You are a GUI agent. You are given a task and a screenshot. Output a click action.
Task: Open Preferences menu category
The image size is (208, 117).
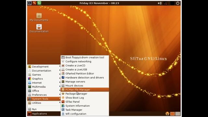44,95
